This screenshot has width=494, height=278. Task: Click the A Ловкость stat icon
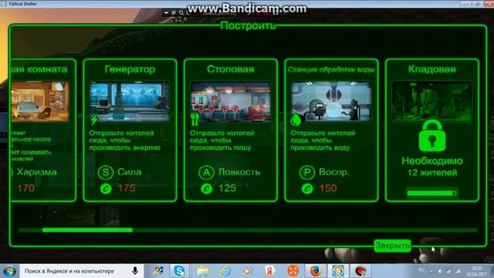coord(206,172)
